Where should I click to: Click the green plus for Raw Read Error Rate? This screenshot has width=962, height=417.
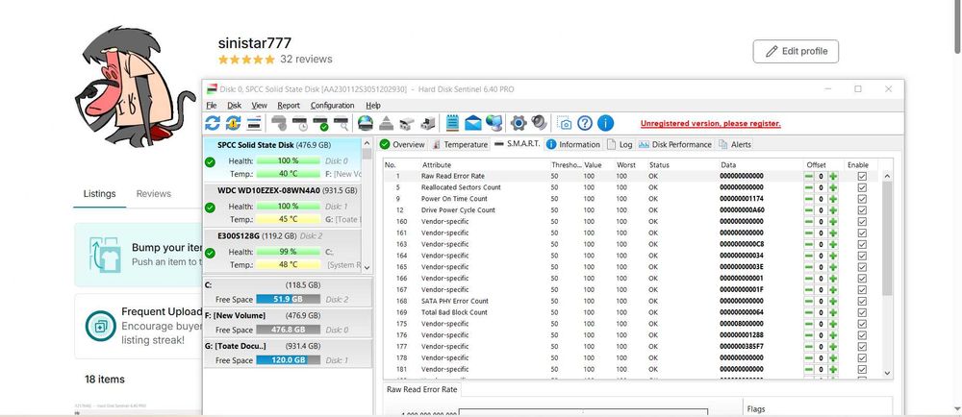tap(833, 176)
